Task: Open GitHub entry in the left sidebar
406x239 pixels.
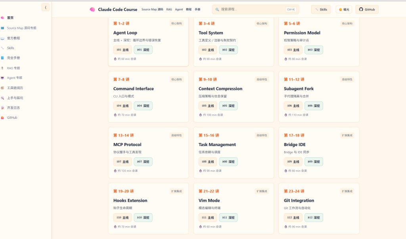Action: (12, 118)
